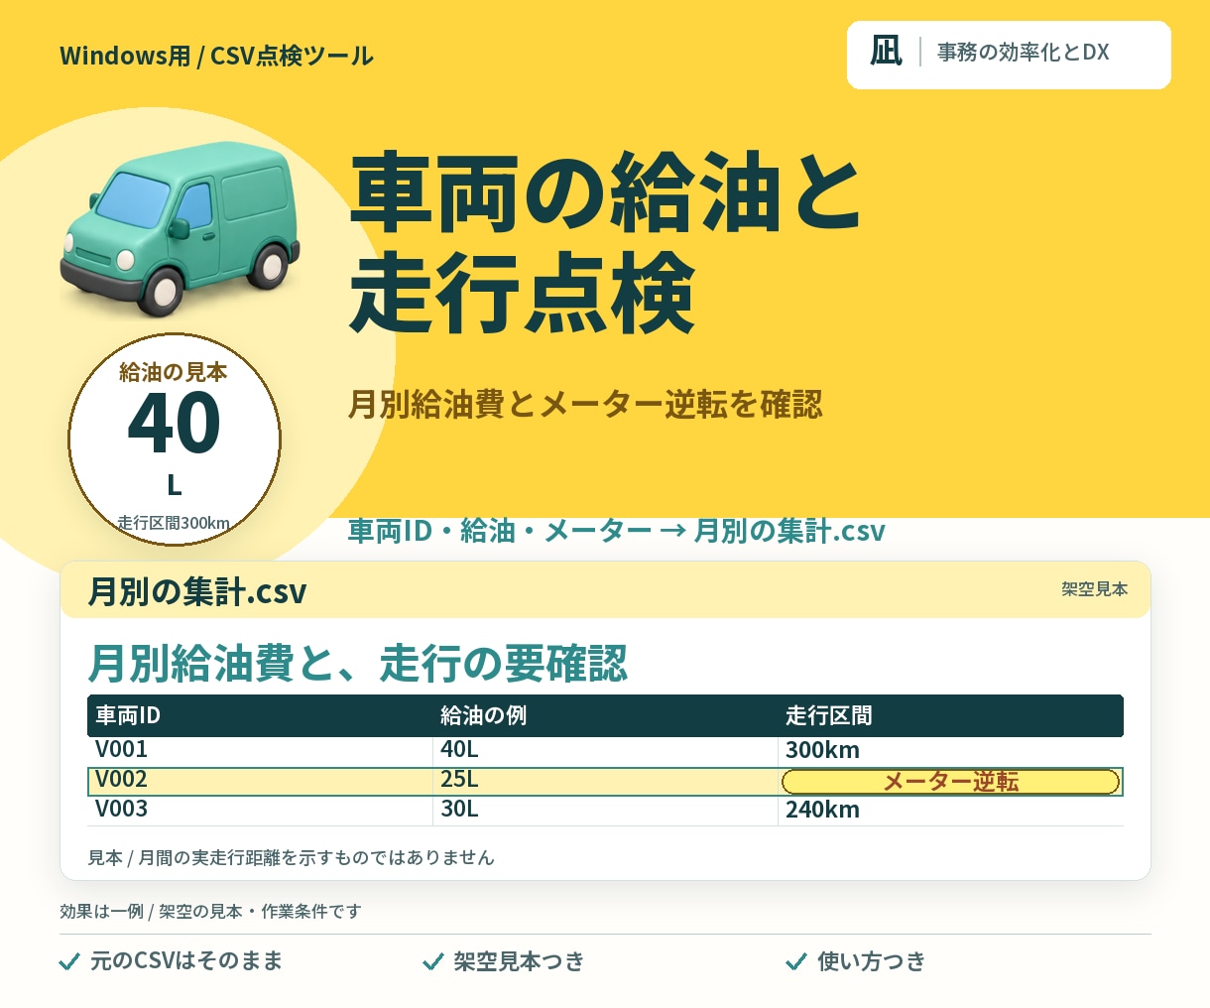Click the 給油の見本 40 L circle badge
Screen dimensions: 1210x1008
tap(175, 440)
